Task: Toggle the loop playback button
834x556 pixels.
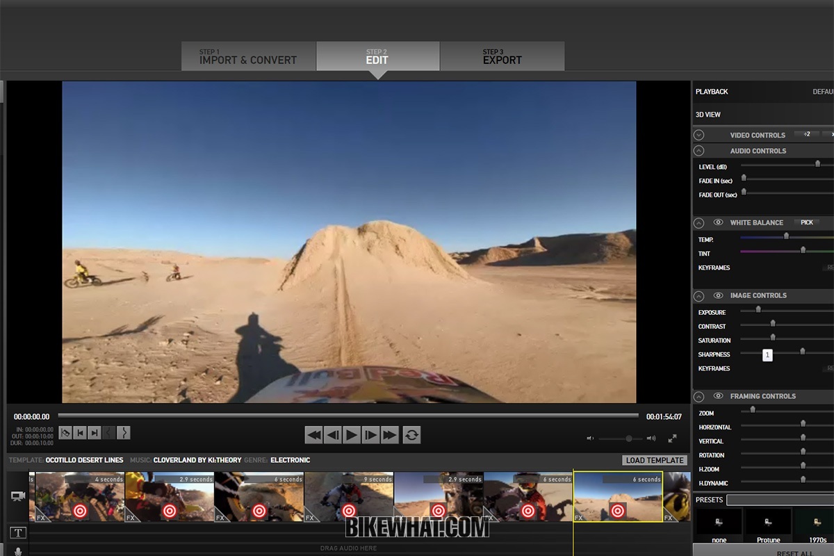Action: pos(411,435)
